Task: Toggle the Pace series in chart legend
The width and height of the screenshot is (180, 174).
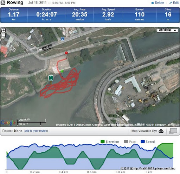Action: pos(130,142)
